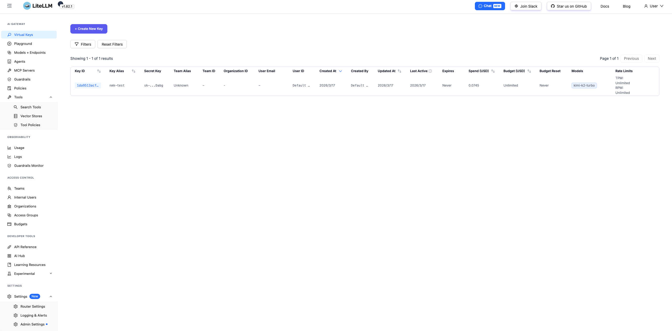Toggle Created At sort order
The image size is (672, 331).
pos(340,71)
